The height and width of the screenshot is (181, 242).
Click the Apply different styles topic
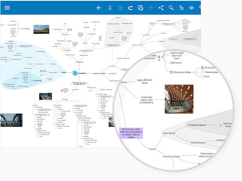[x=145, y=81]
